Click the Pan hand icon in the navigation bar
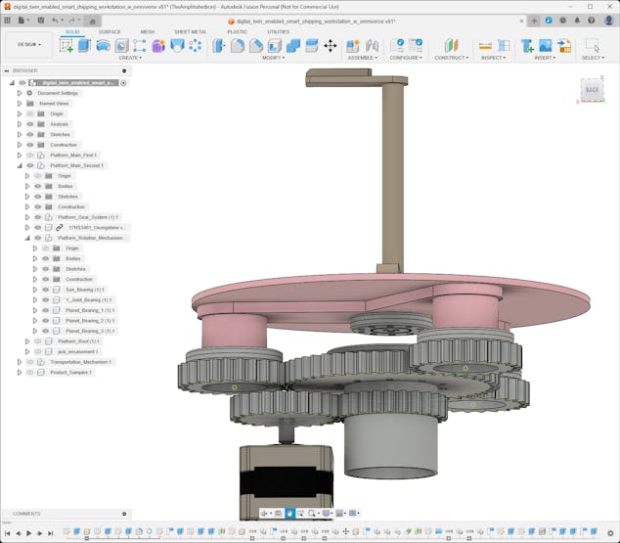 point(289,513)
